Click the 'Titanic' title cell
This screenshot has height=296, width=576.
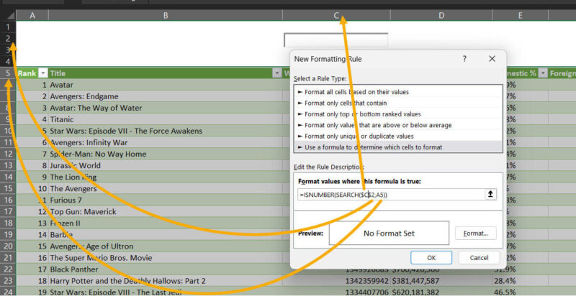click(x=166, y=119)
